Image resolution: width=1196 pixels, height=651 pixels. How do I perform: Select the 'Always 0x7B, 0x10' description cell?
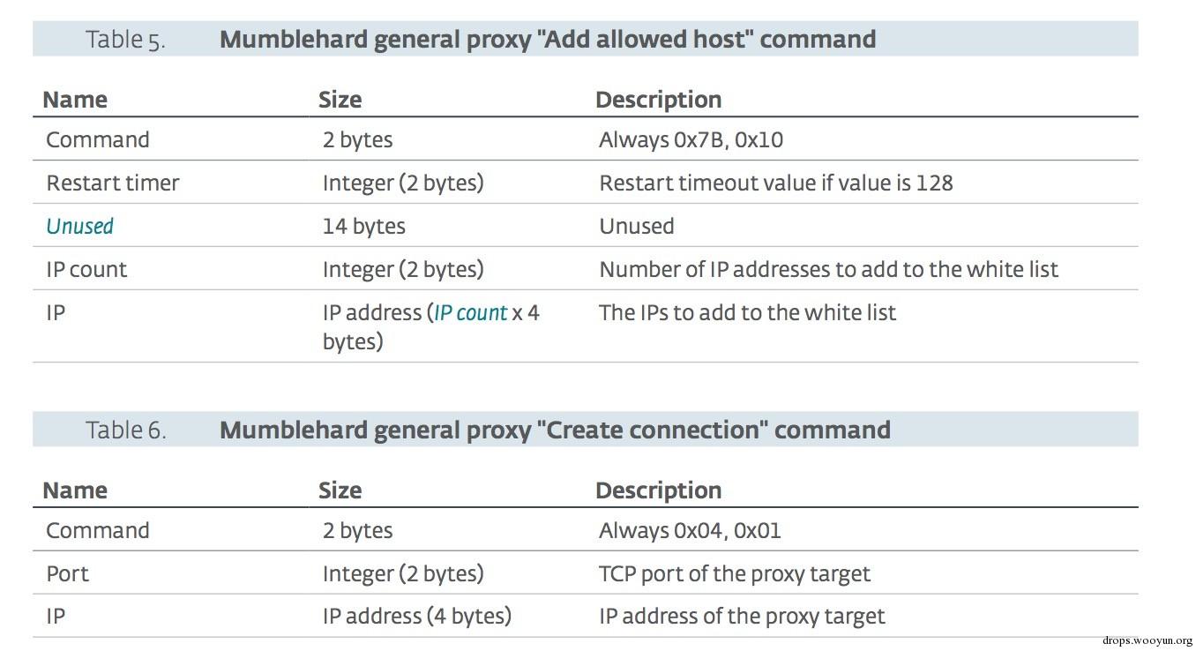pyautogui.click(x=691, y=140)
